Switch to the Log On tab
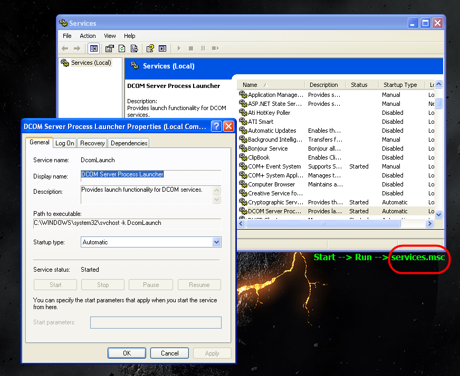The height and width of the screenshot is (376, 460). 64,143
